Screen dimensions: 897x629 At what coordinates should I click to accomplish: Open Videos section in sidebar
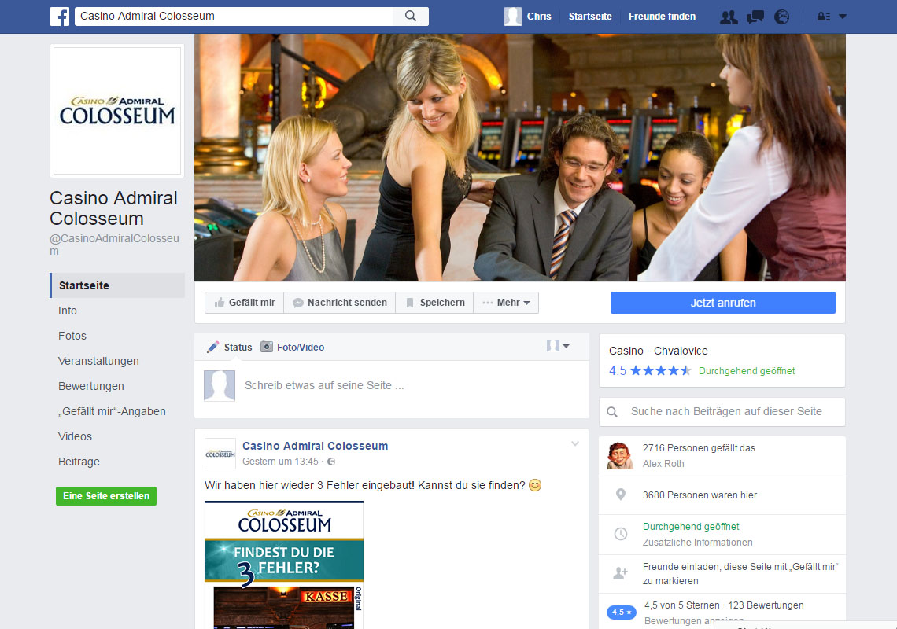coord(75,436)
